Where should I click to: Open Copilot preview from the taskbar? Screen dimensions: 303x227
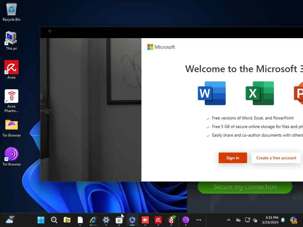click(x=294, y=220)
